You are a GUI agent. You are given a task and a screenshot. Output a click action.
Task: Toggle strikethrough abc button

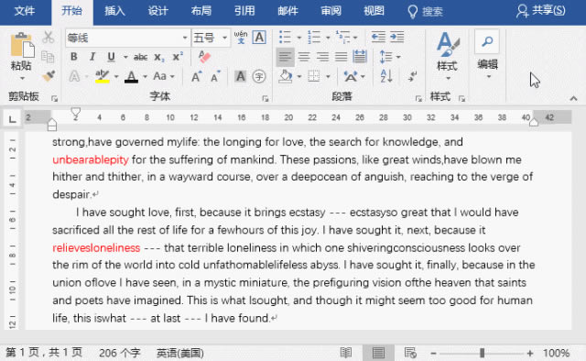tap(140, 57)
